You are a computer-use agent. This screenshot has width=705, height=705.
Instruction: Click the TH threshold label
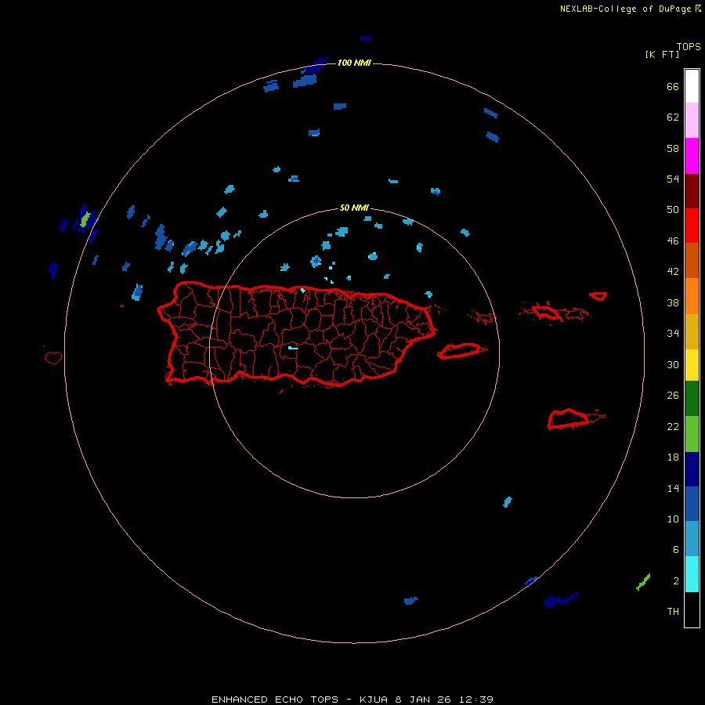point(673,612)
